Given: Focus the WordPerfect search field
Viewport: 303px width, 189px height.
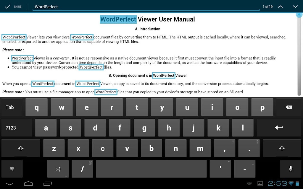Looking at the screenshot, I should coord(146,7).
